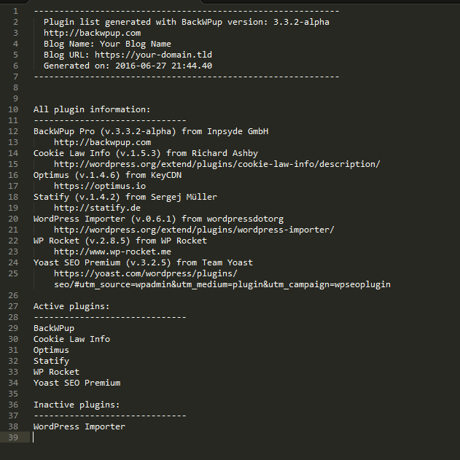460x460 pixels.
Task: Click the 'Blog Name: Your Blog Name' line
Action: tap(107, 44)
